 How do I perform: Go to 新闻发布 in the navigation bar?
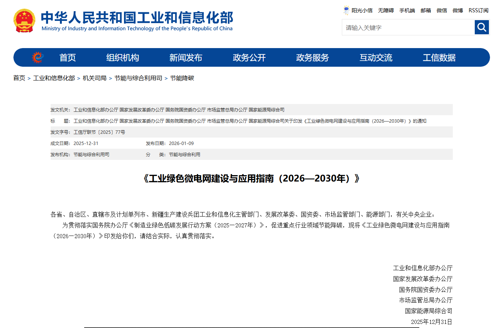[186, 58]
